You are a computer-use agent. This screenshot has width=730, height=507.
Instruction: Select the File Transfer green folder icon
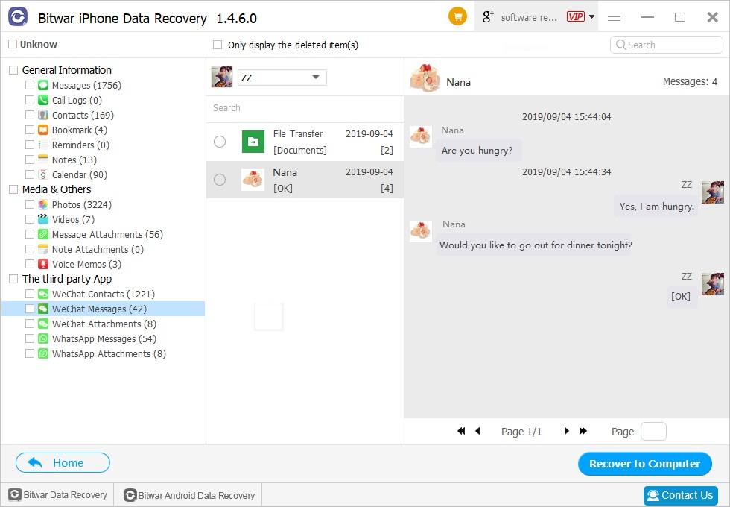click(x=253, y=142)
